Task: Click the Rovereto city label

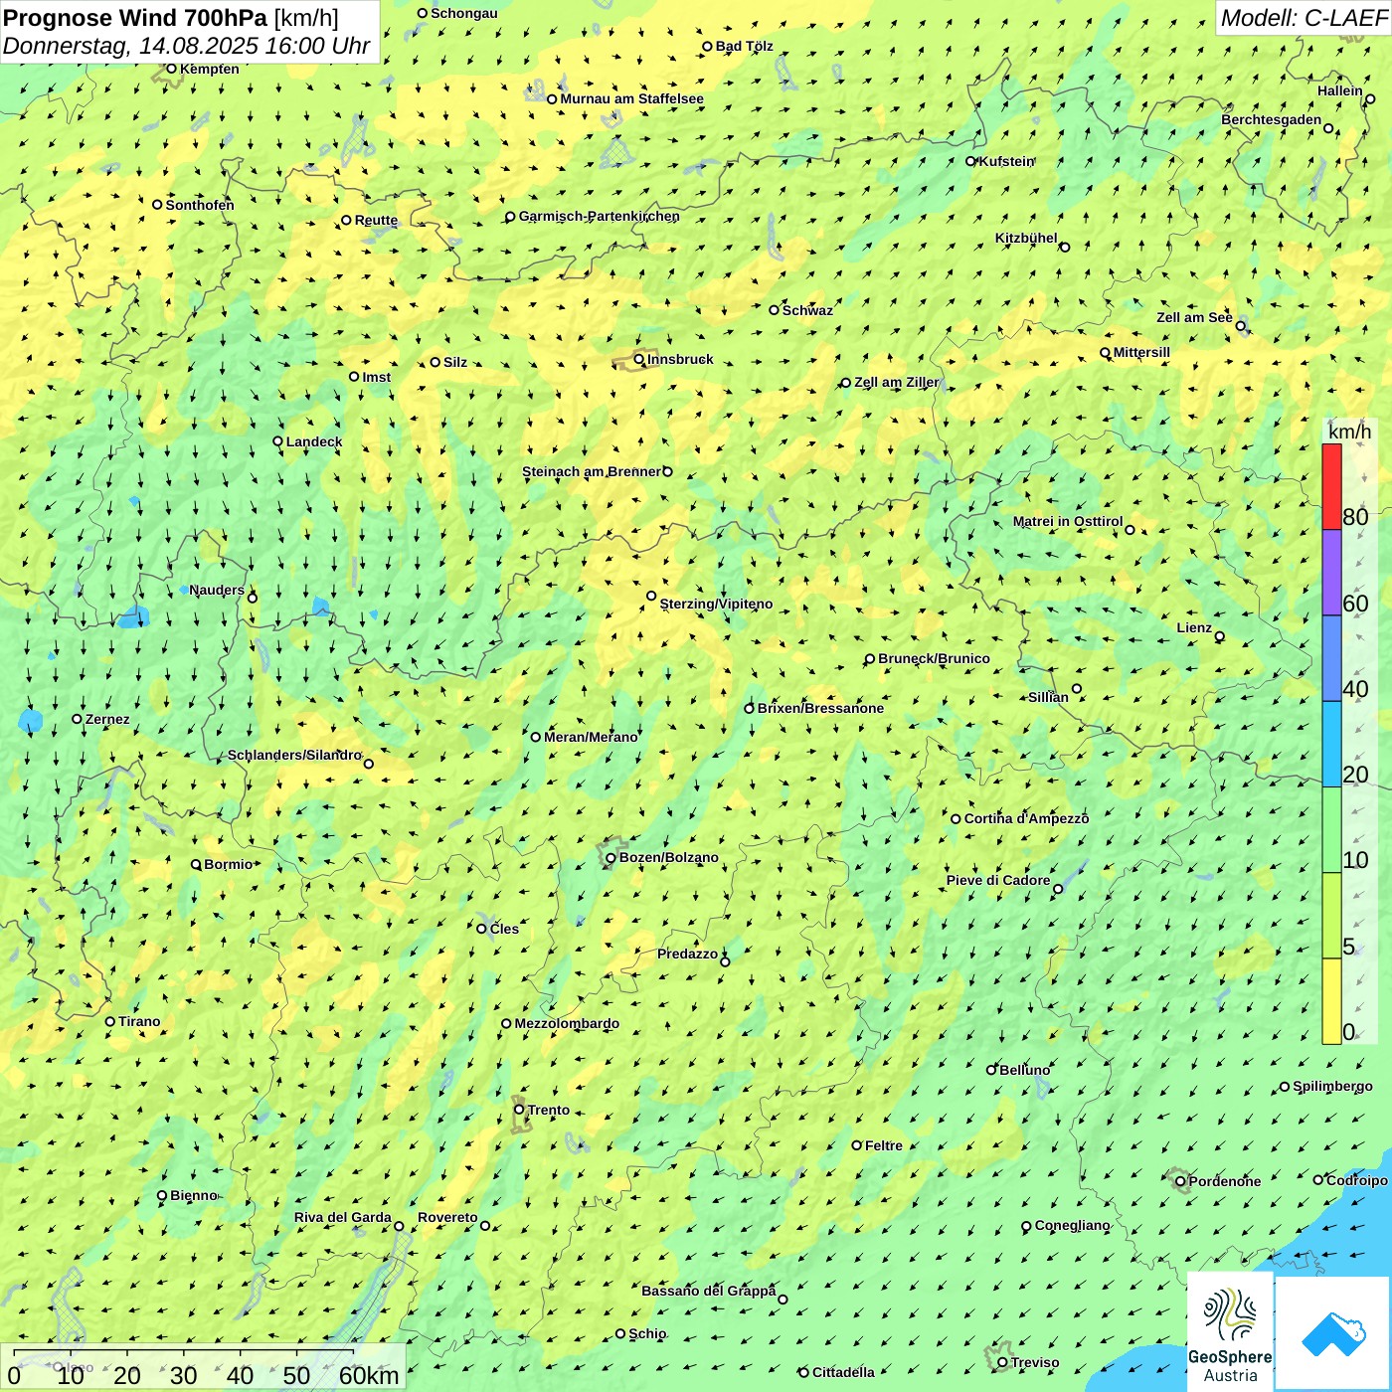Action: tap(447, 1217)
